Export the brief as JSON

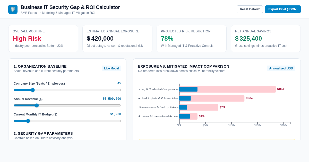tap(283, 9)
